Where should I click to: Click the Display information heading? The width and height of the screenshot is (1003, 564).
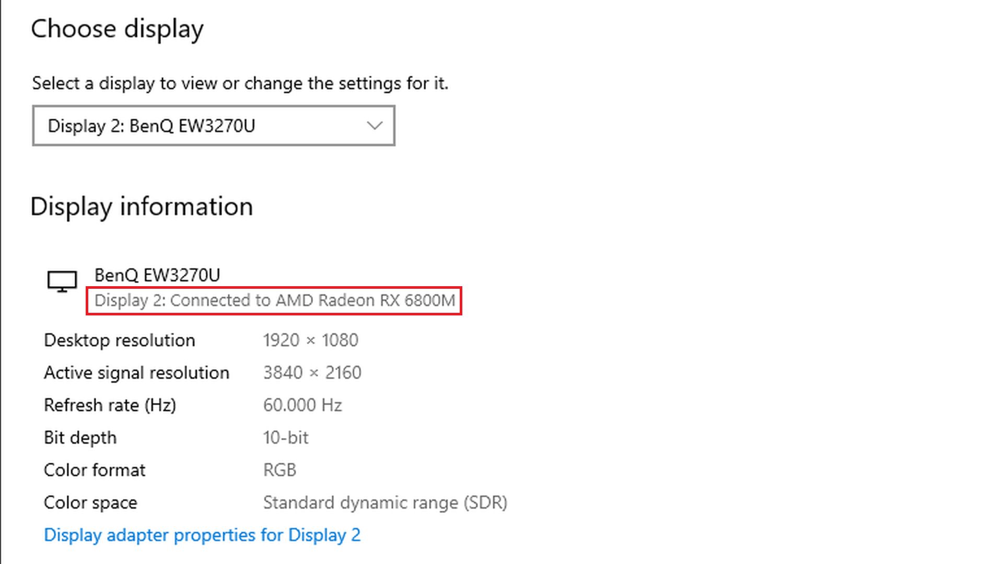tap(142, 207)
